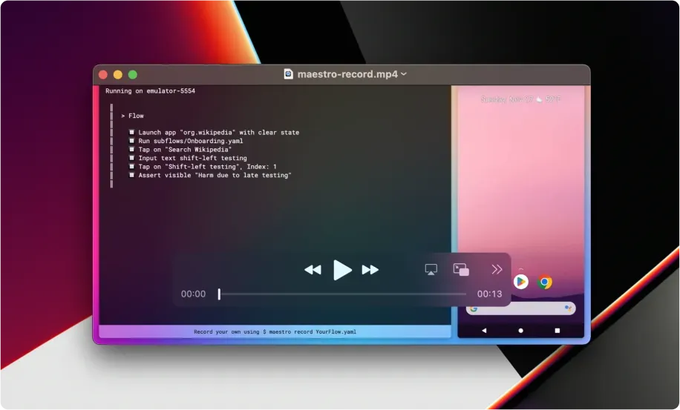Click checkbox for Run subflows/Onboarding.yaml step
The height and width of the screenshot is (410, 680).
click(131, 141)
